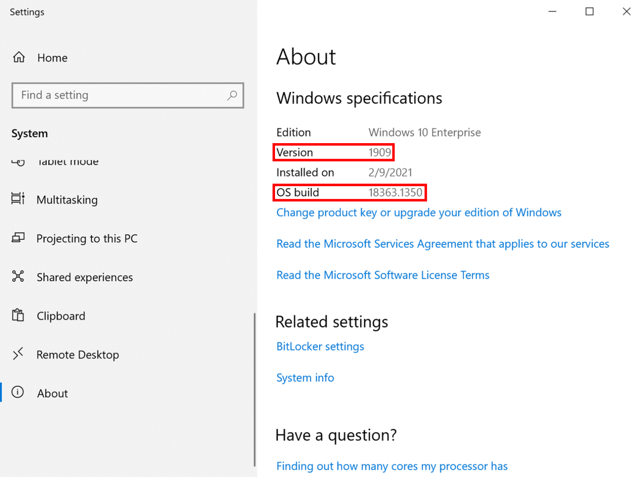642x477 pixels.
Task: Select the Multitasking icon
Action: [18, 199]
